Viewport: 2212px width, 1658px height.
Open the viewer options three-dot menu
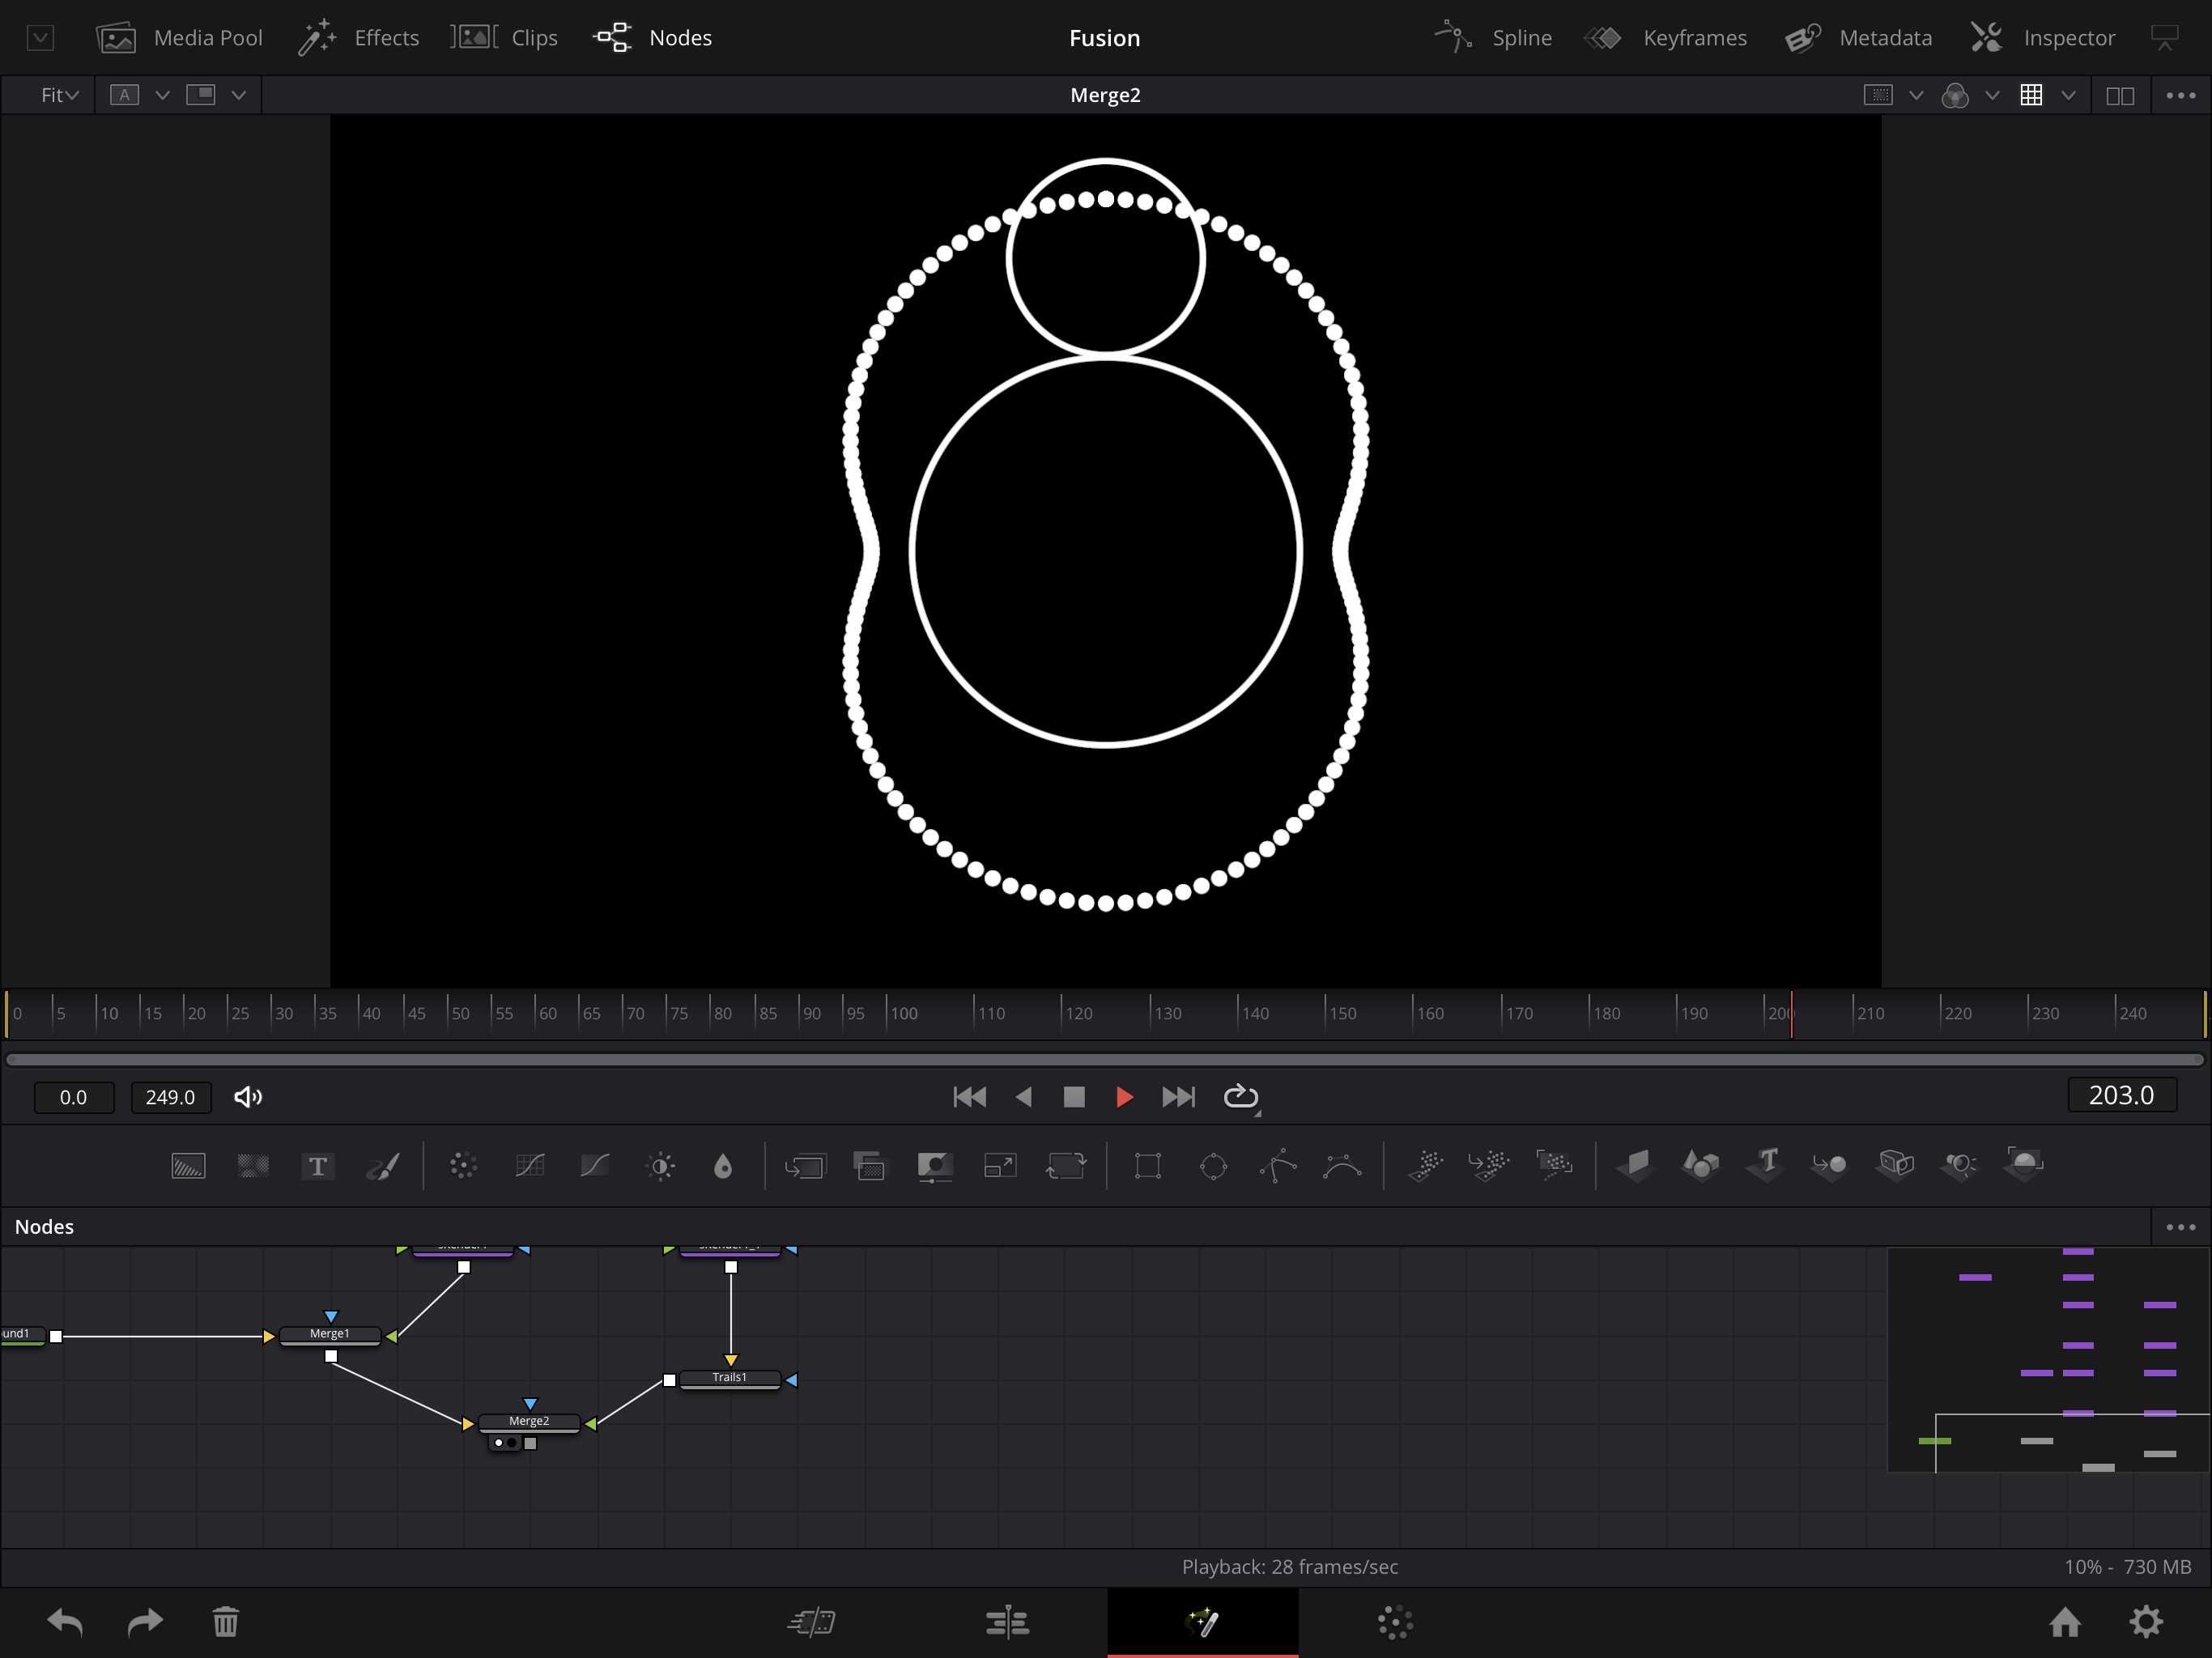(2180, 96)
